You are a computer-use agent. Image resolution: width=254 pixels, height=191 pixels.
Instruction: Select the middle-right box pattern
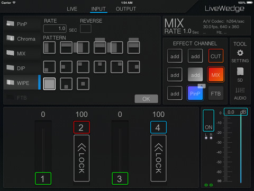pyautogui.click(x=133, y=67)
